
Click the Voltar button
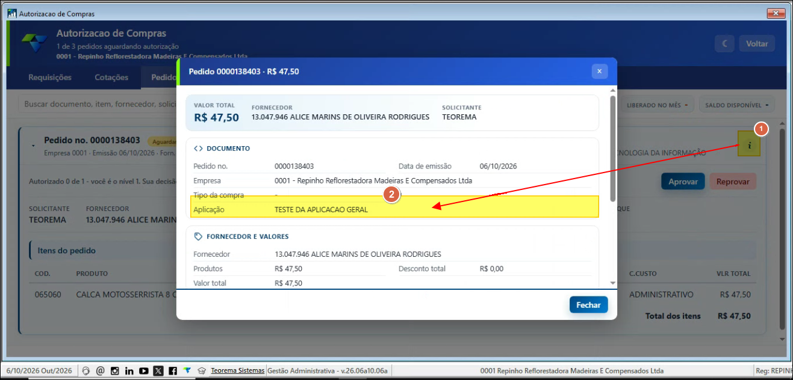coord(757,43)
